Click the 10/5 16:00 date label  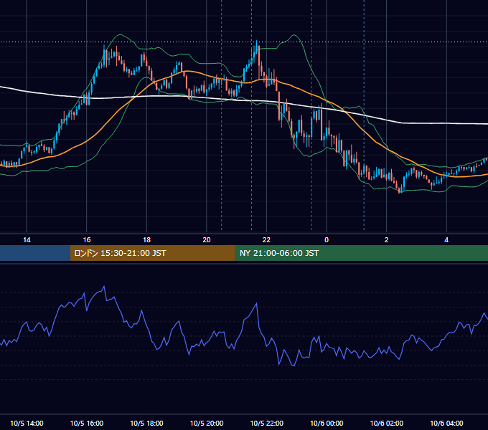pos(87,423)
